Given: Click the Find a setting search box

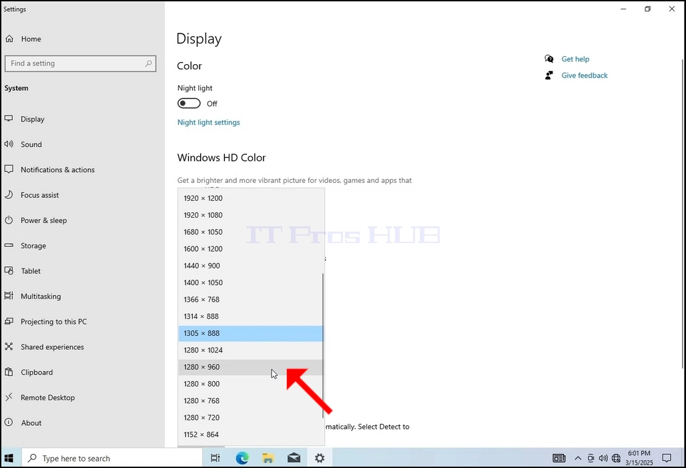Looking at the screenshot, I should [x=81, y=63].
